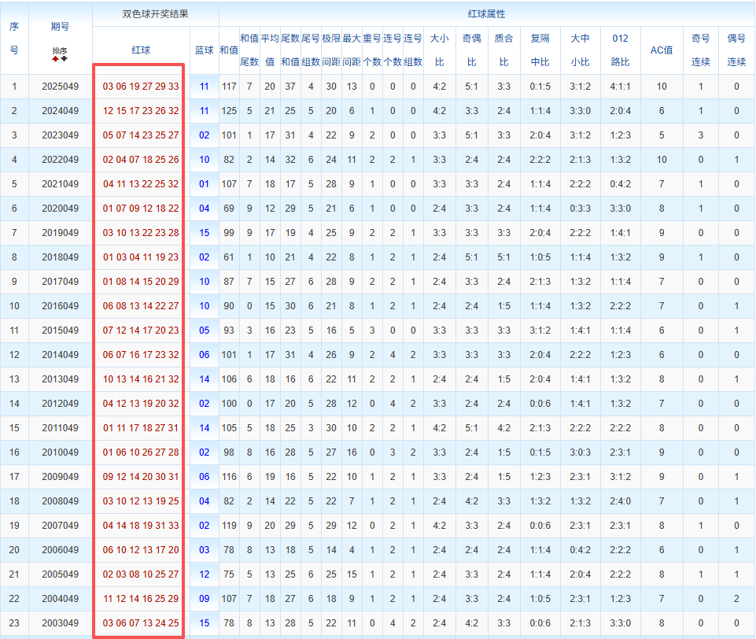Image resolution: width=756 pixels, height=639 pixels.
Task: Click red balls 03 06 19 27 29 33
Action: tap(141, 87)
